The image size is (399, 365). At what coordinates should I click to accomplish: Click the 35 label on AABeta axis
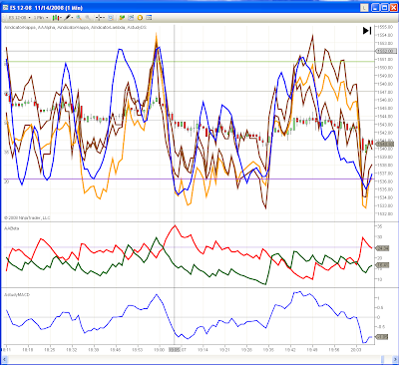(380, 226)
